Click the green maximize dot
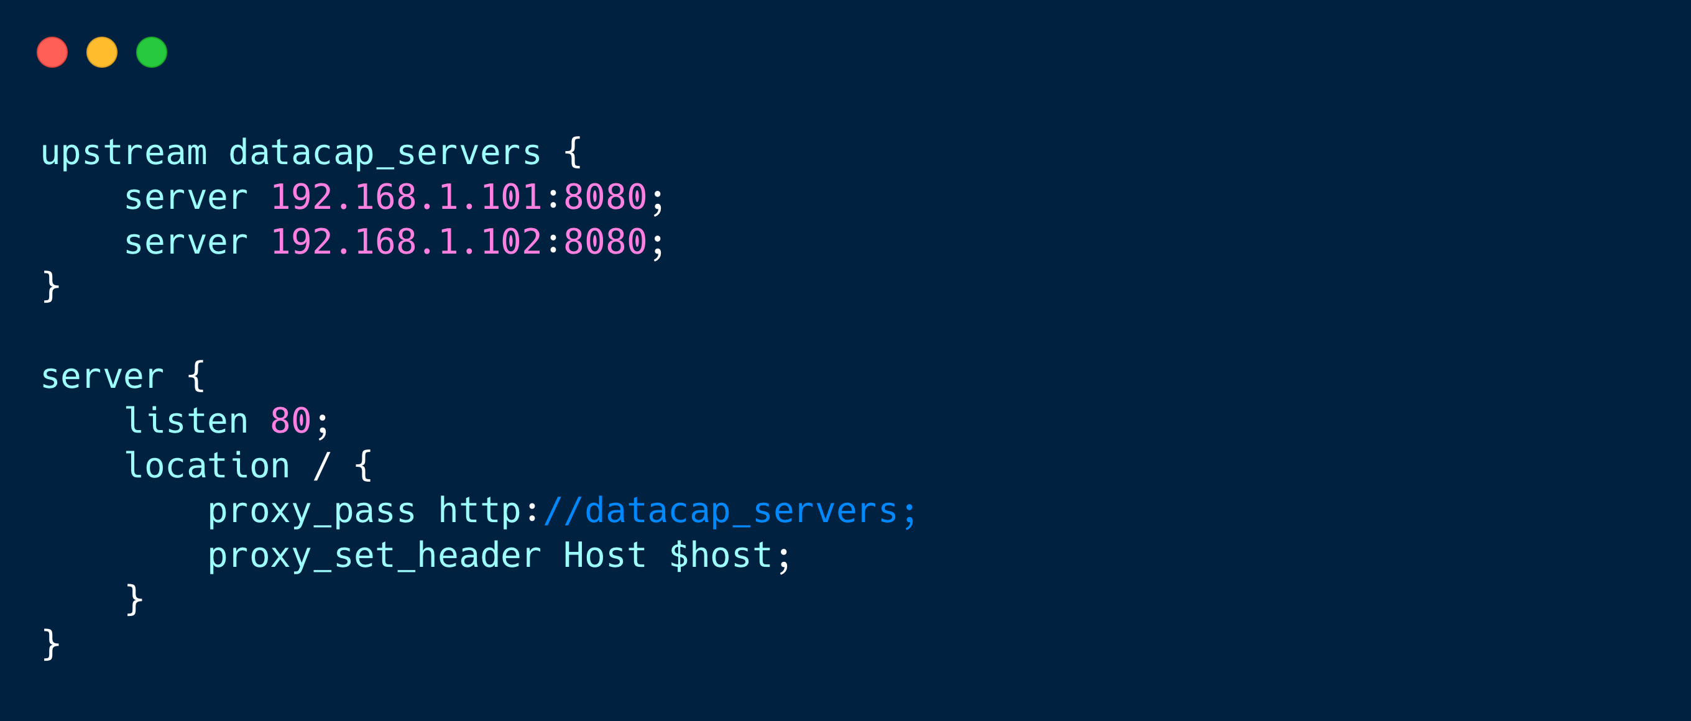This screenshot has width=1691, height=721. point(152,52)
